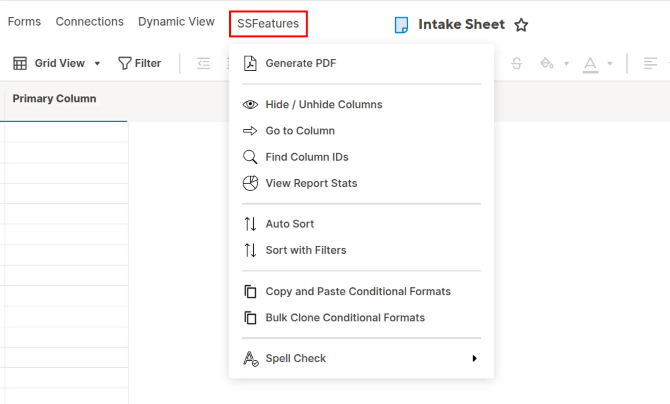Open the SSFeatures menu button
The height and width of the screenshot is (404, 670).
point(268,24)
